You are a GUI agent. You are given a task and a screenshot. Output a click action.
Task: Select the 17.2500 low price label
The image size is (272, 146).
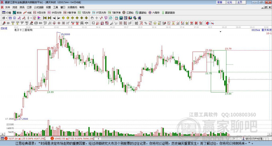tap(23, 119)
